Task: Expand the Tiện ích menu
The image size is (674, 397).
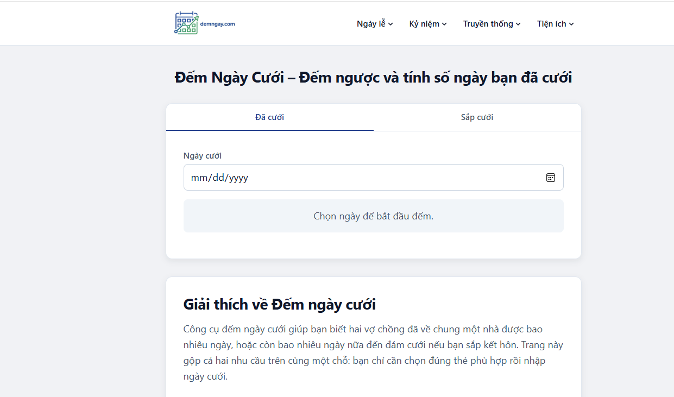Action: (555, 24)
